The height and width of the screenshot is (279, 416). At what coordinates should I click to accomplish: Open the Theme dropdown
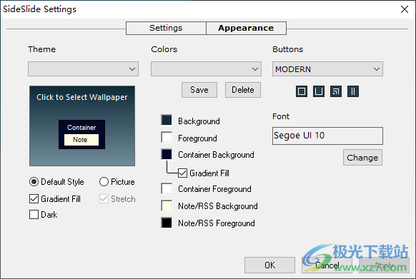click(x=83, y=69)
